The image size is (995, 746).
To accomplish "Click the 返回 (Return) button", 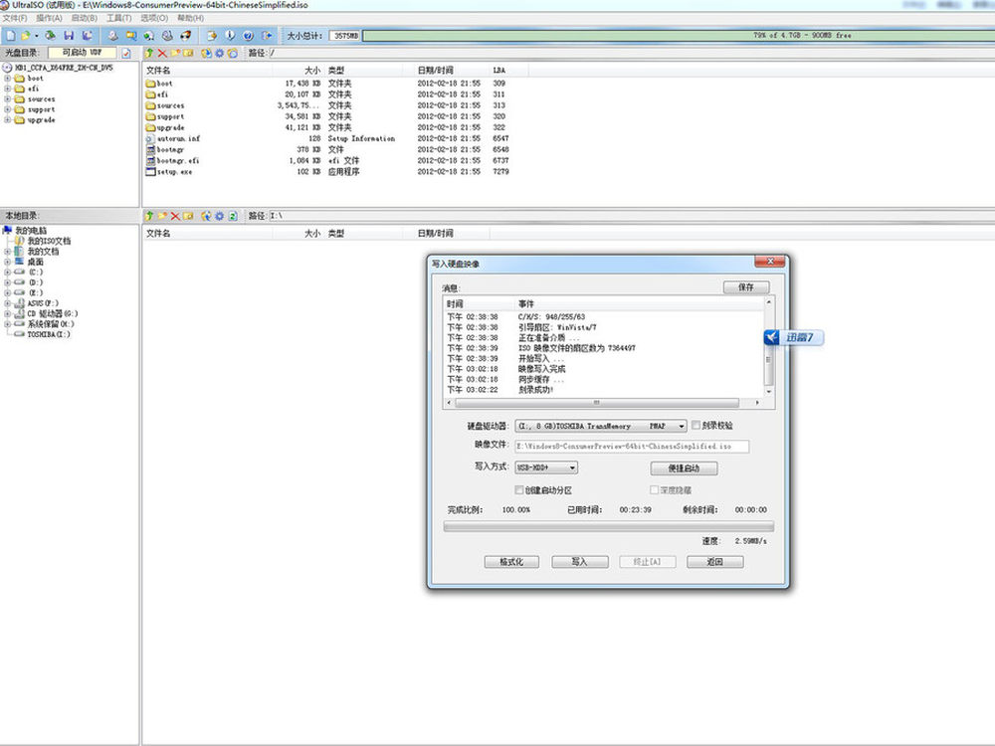I will [715, 561].
